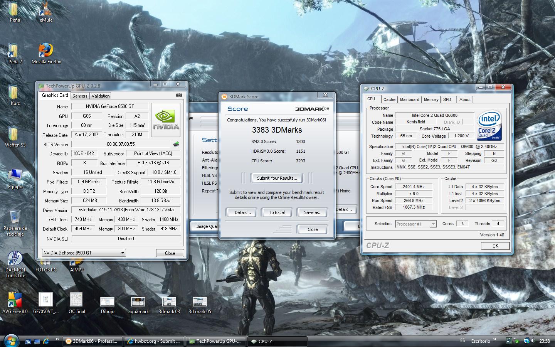Click OK in the CPU-Z window
This screenshot has width=555, height=347.
495,246
